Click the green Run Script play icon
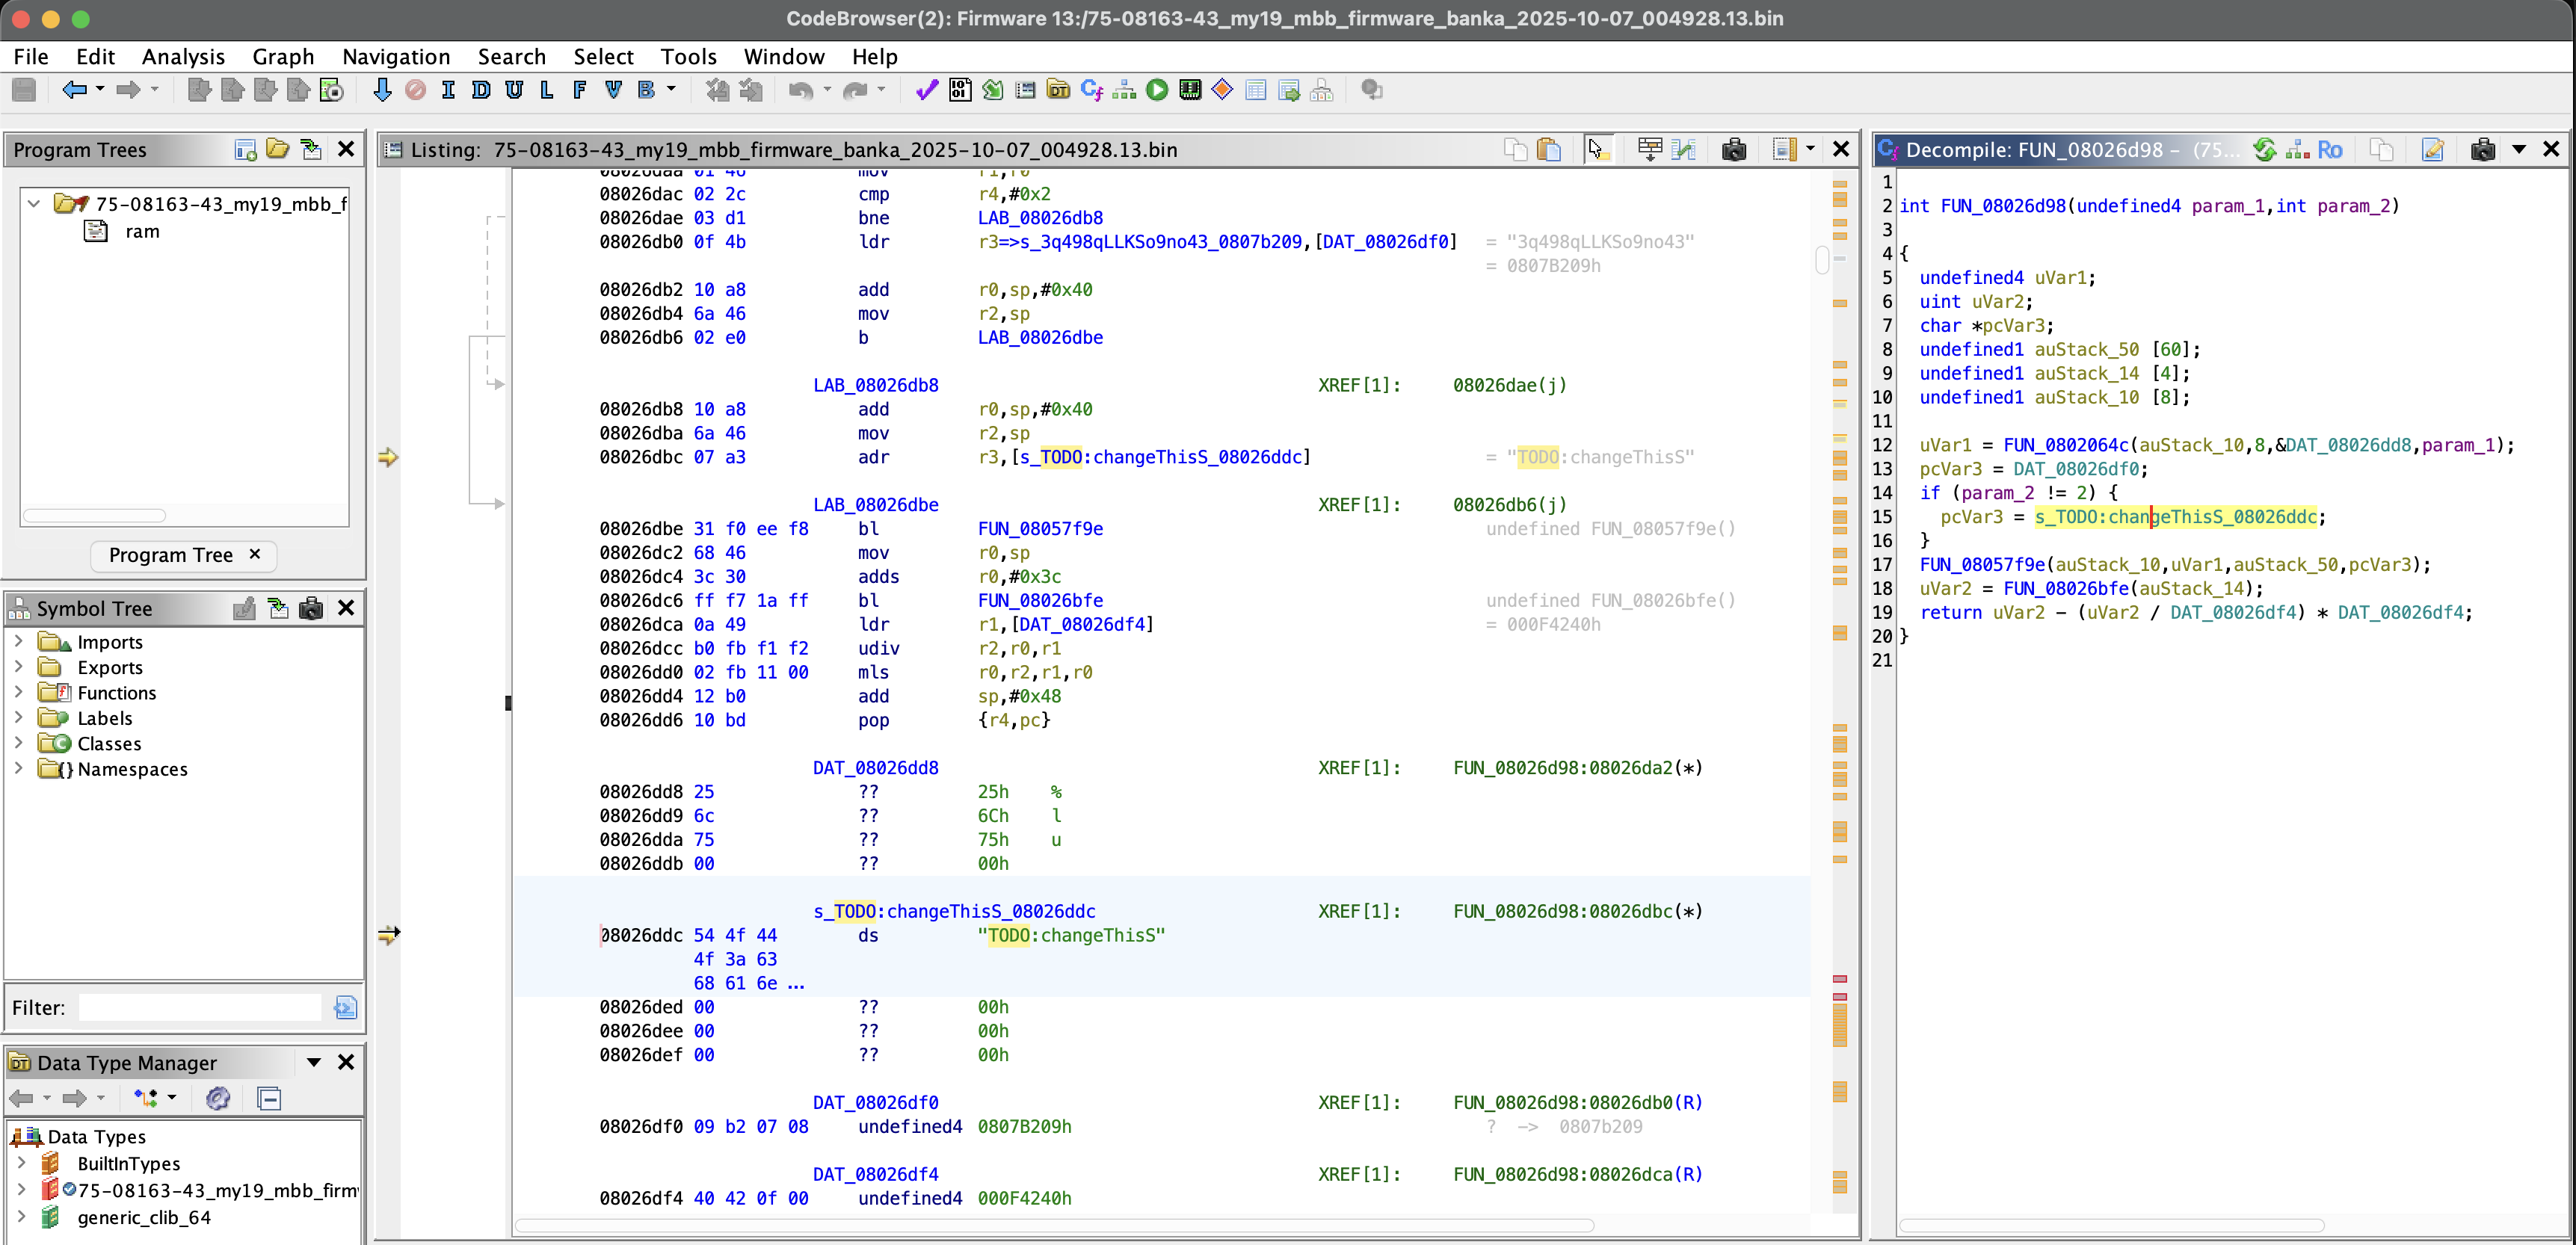 tap(1157, 90)
